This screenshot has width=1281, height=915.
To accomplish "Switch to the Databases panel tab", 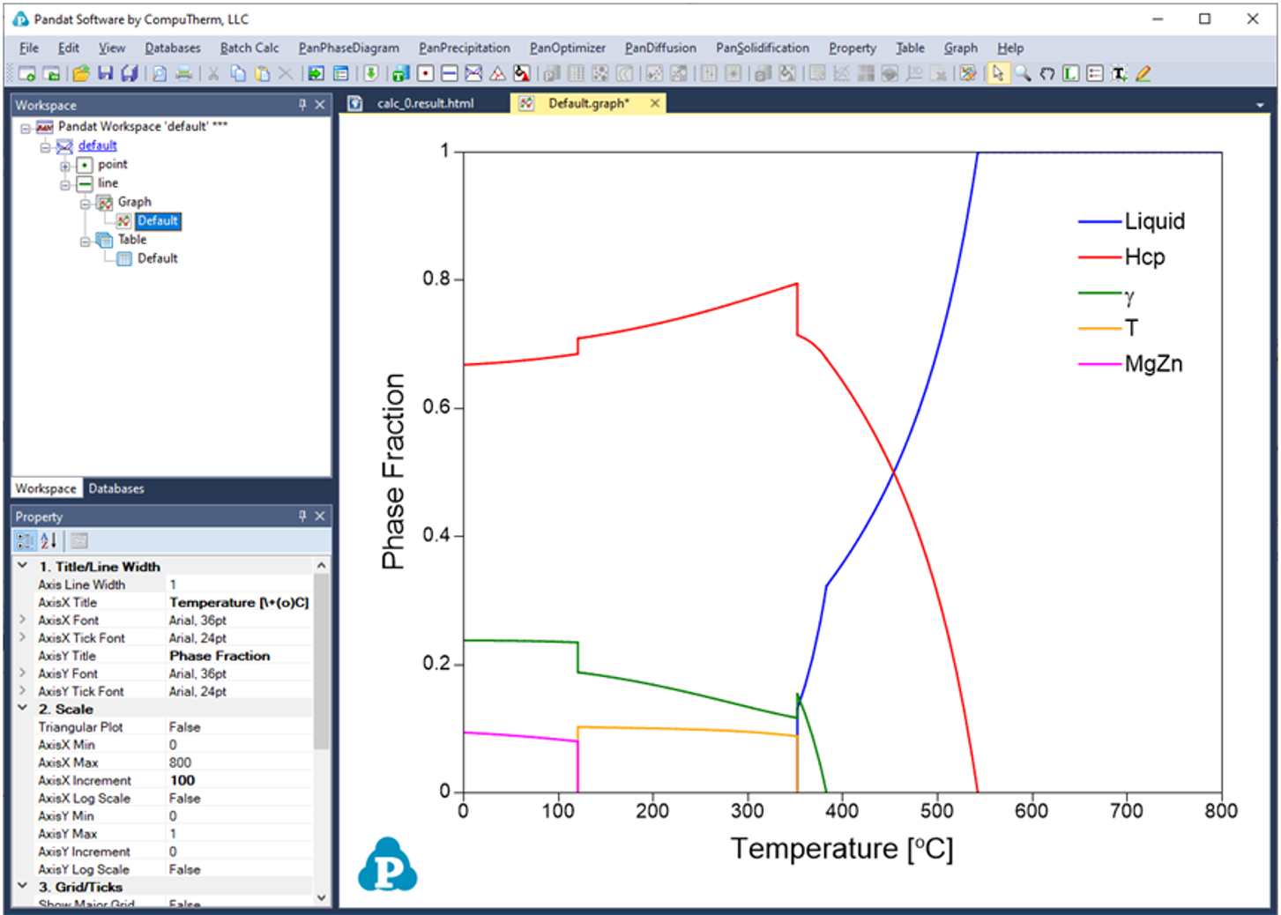I will click(x=115, y=488).
